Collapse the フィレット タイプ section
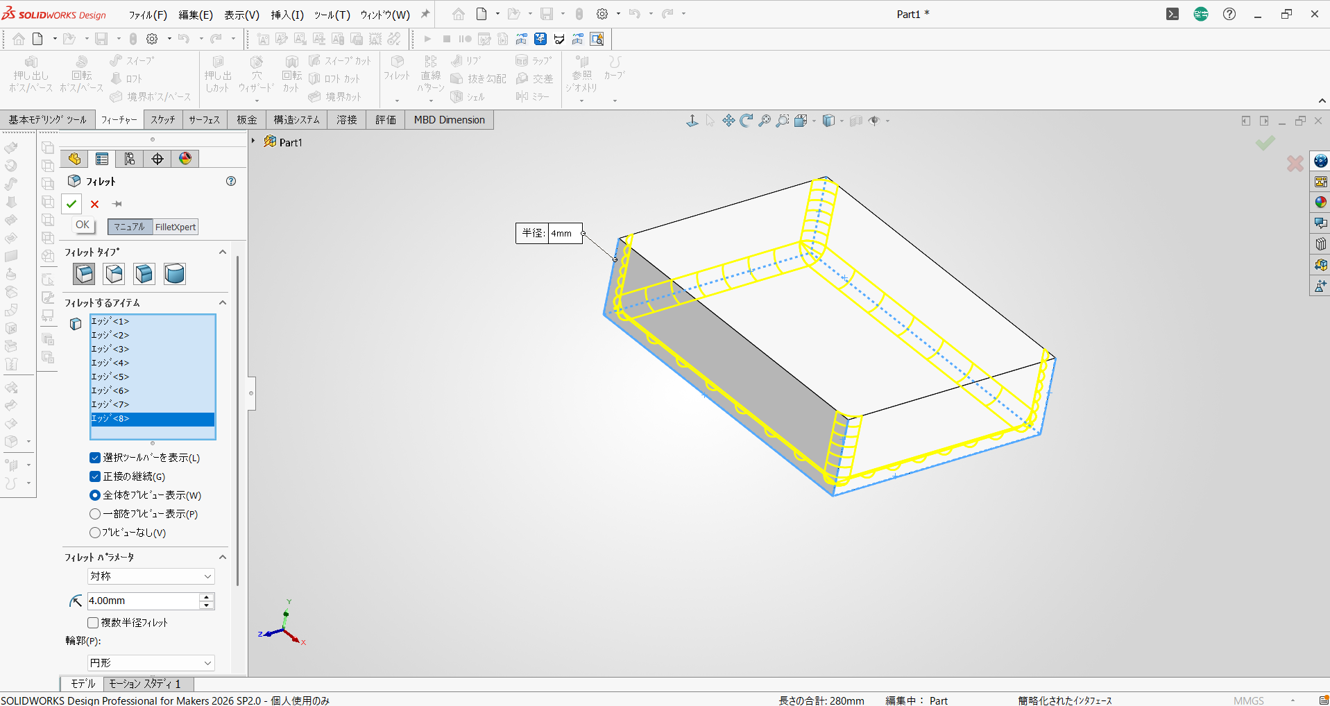Viewport: 1330px width, 706px height. (223, 252)
